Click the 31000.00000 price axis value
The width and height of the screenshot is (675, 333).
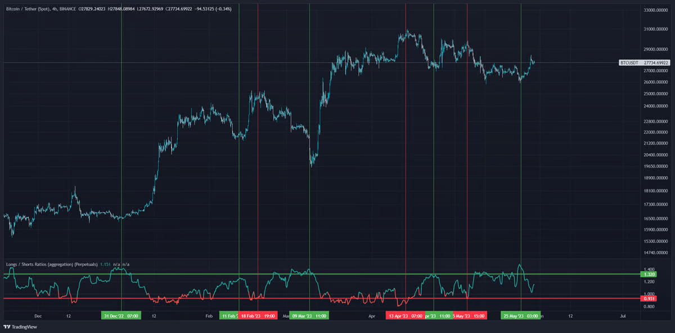point(657,29)
